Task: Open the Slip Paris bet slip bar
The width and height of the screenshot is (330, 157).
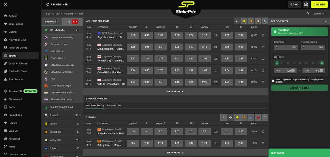Action: pyautogui.click(x=299, y=153)
